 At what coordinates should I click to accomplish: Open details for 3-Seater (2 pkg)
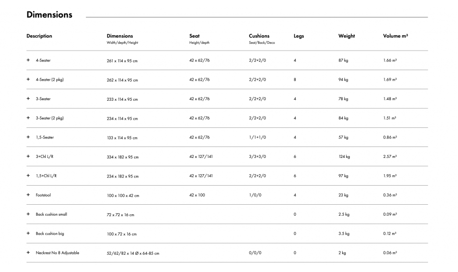[x=28, y=118]
